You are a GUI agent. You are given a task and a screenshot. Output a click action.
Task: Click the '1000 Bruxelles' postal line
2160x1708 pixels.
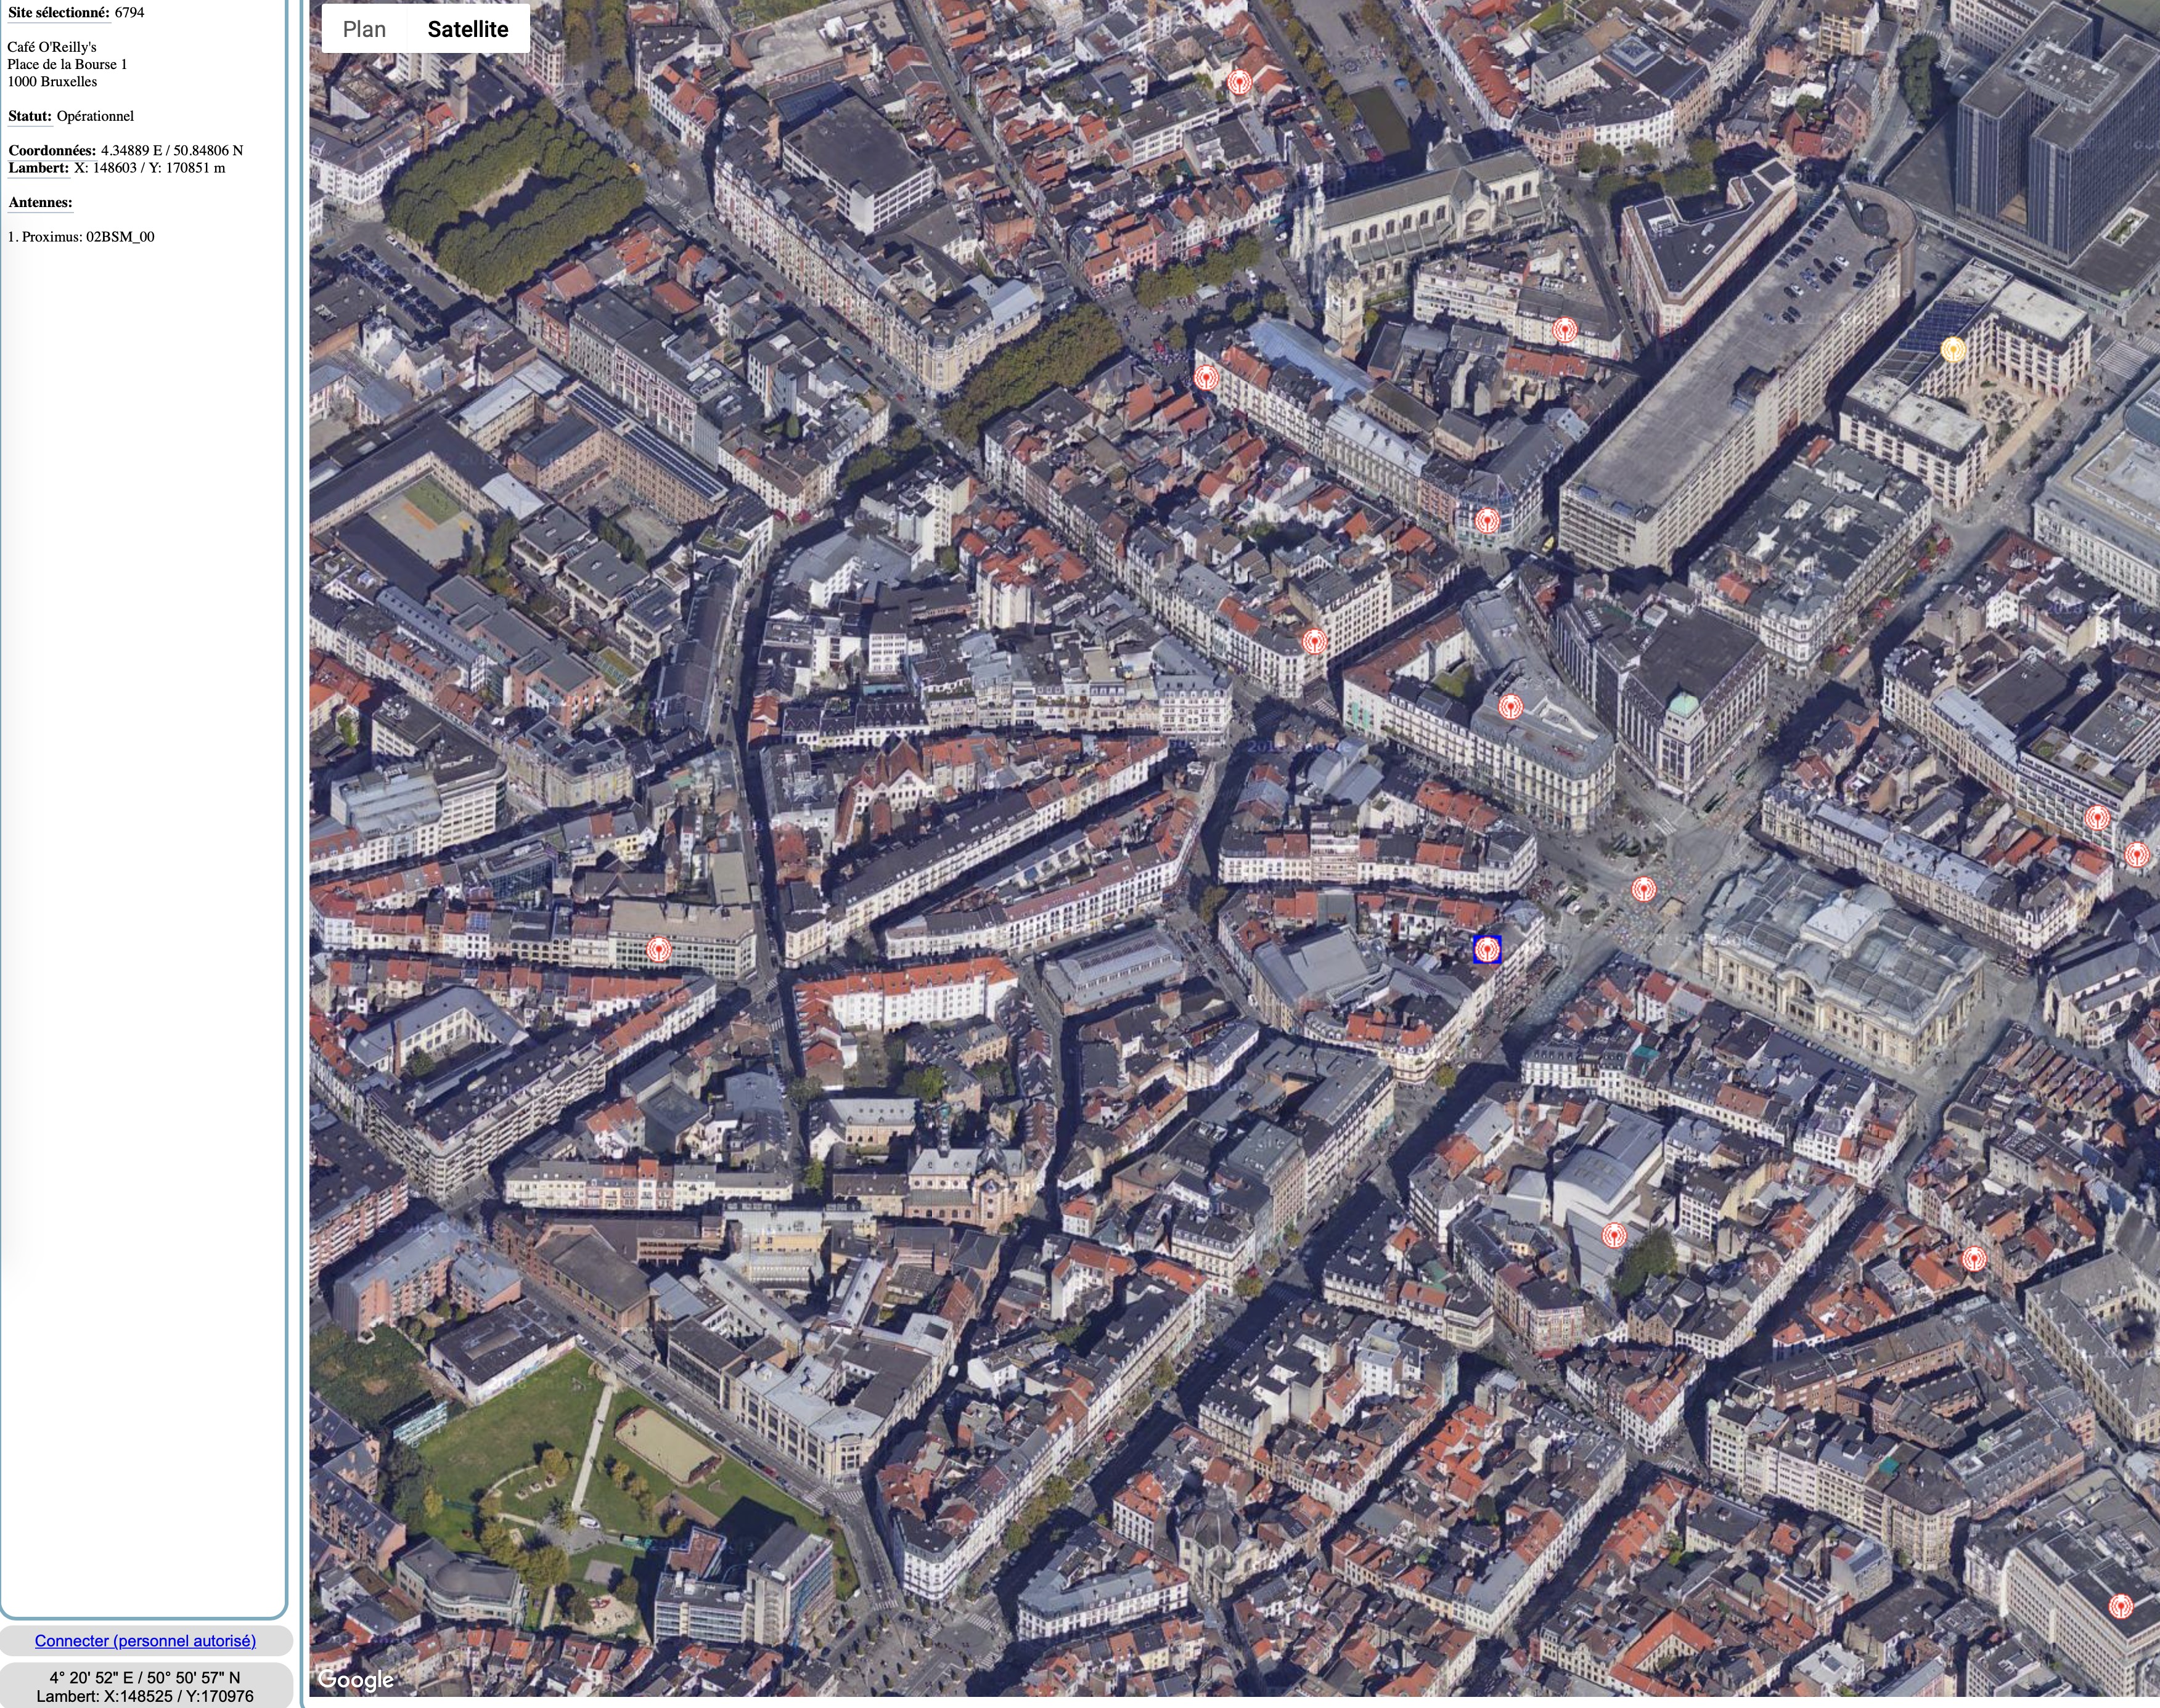(52, 81)
